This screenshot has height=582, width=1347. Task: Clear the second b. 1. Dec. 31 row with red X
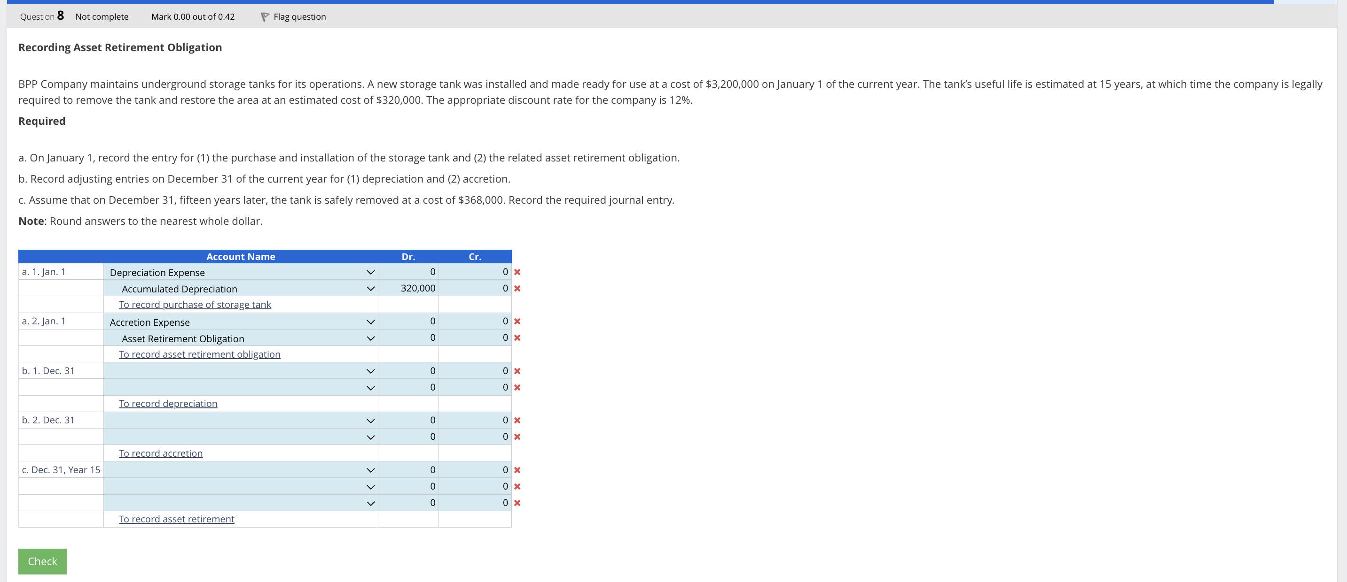point(517,387)
